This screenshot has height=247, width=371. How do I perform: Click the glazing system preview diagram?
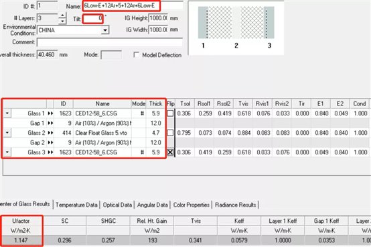click(236, 28)
